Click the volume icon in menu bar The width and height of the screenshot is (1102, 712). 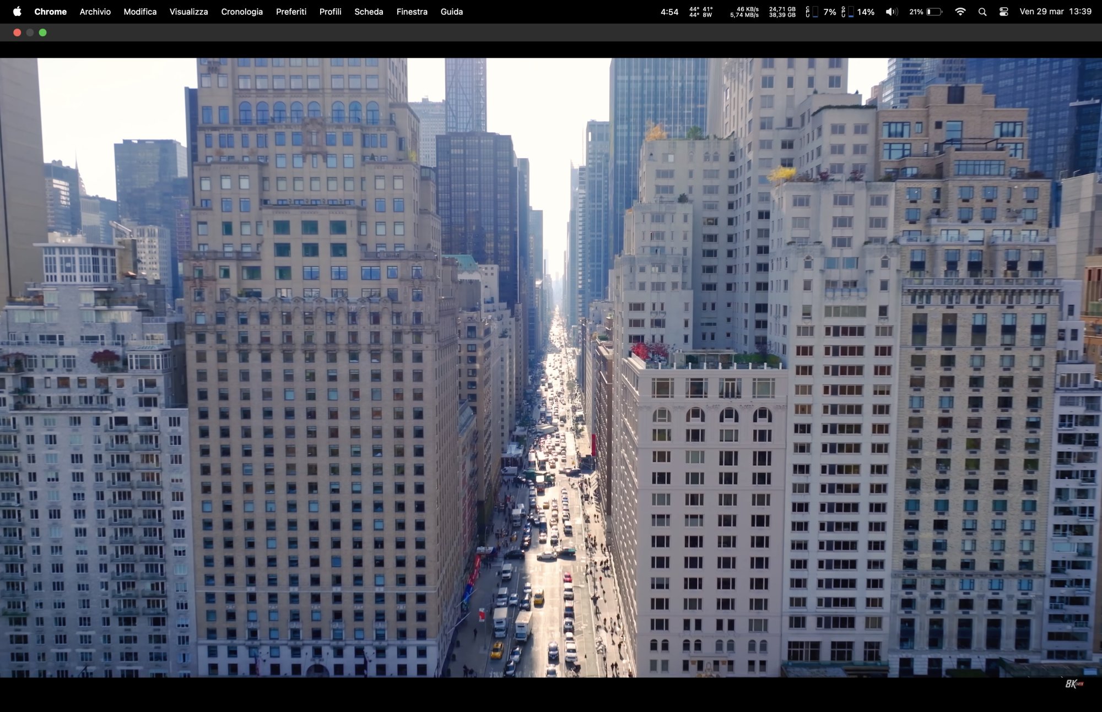click(x=892, y=12)
